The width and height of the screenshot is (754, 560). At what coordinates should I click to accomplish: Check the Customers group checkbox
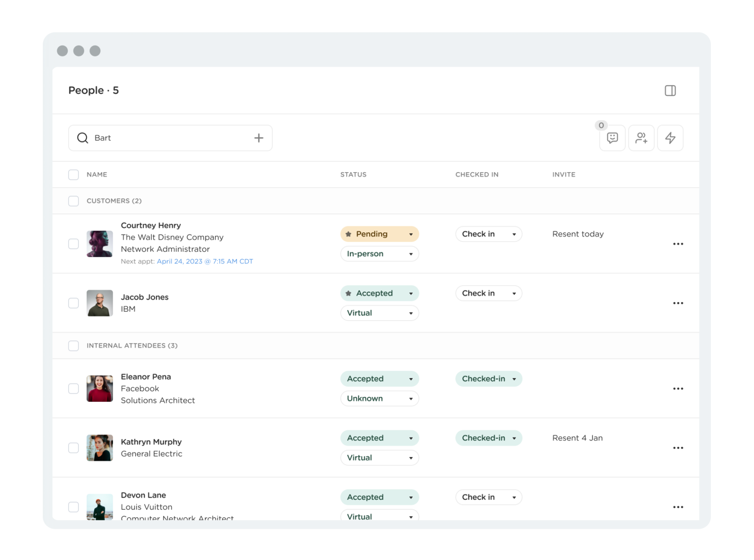click(73, 201)
